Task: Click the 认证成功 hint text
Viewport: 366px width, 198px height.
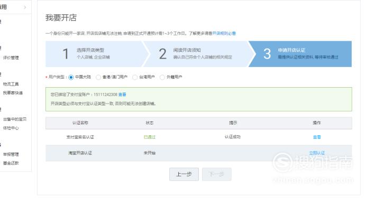Action: (x=233, y=137)
